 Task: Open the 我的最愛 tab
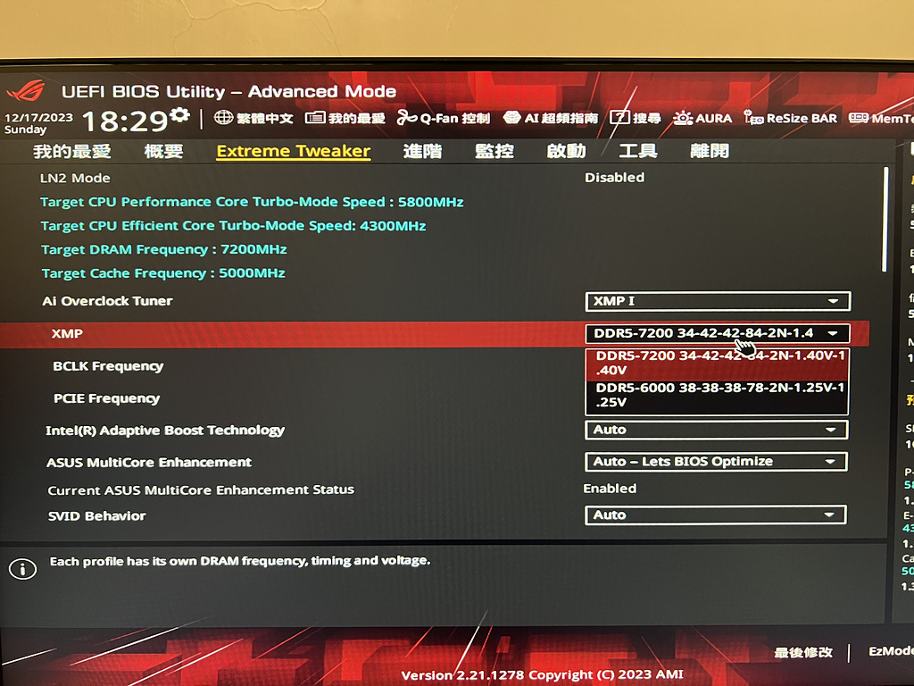tap(71, 152)
